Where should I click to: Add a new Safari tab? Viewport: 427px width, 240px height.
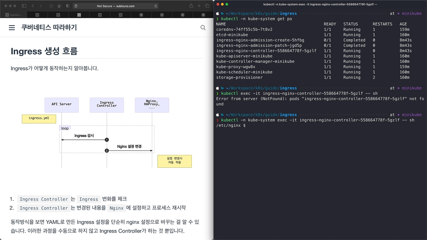(x=199, y=6)
